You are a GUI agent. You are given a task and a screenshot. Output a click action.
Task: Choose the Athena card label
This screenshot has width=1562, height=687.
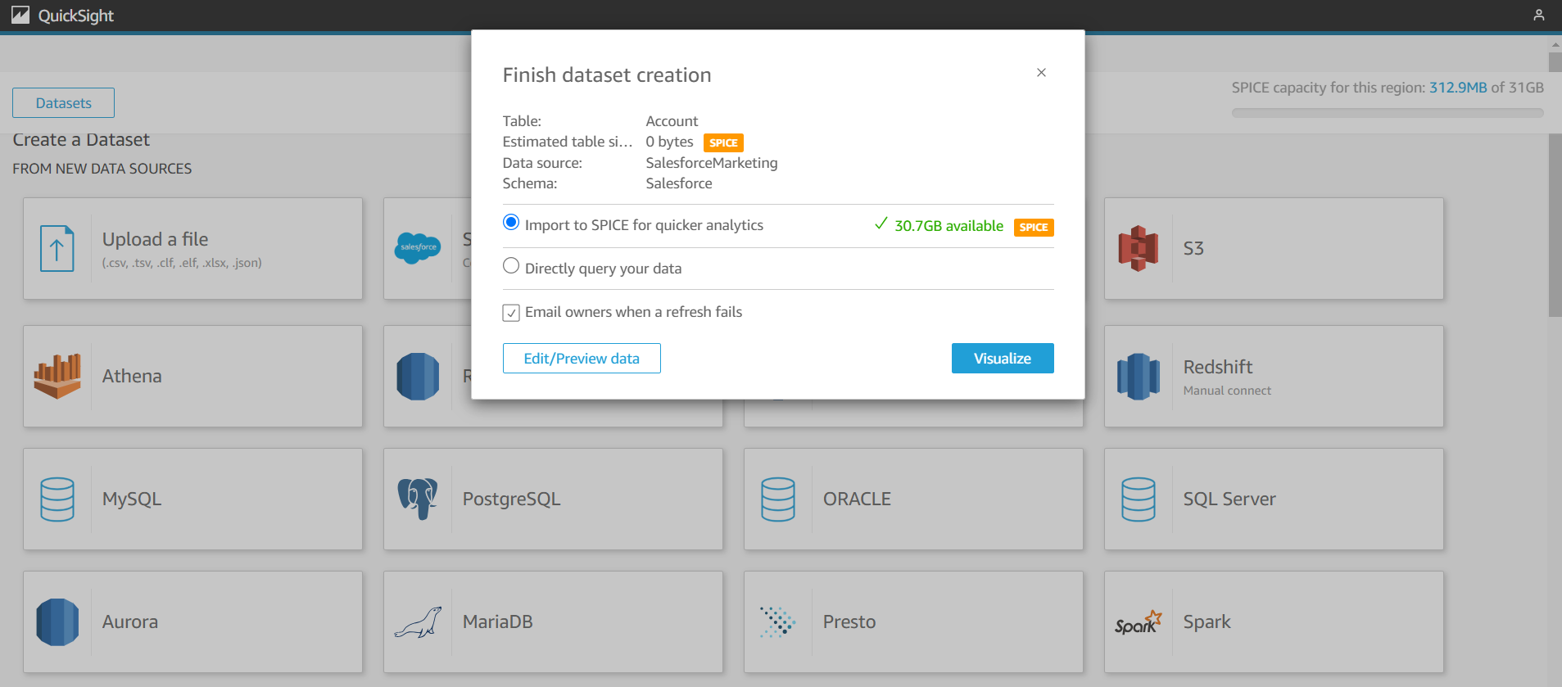[132, 376]
